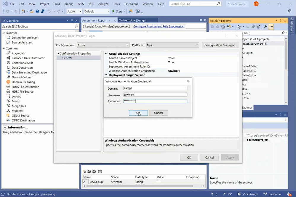The height and width of the screenshot is (197, 296).
Task: Click the Switch Views icon in Solution Explorer
Action: coord(229,27)
